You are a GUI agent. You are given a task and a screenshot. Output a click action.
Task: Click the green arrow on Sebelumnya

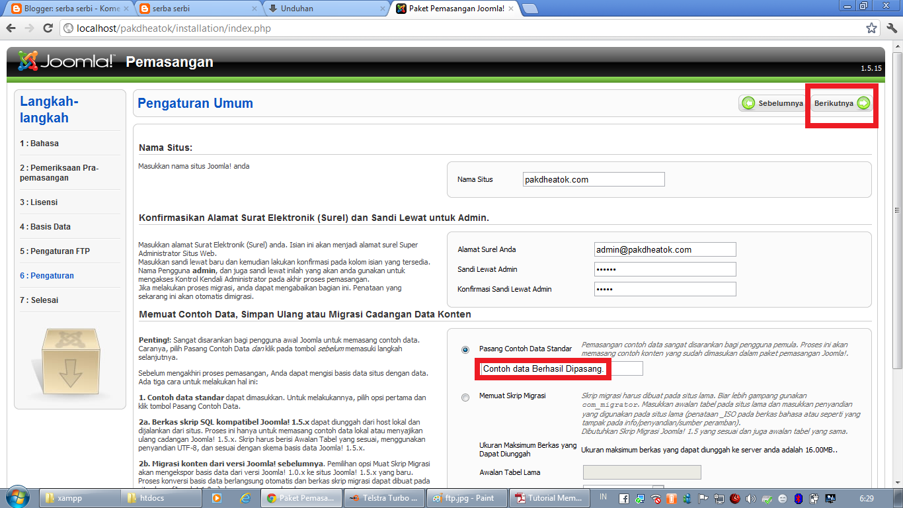tap(748, 103)
